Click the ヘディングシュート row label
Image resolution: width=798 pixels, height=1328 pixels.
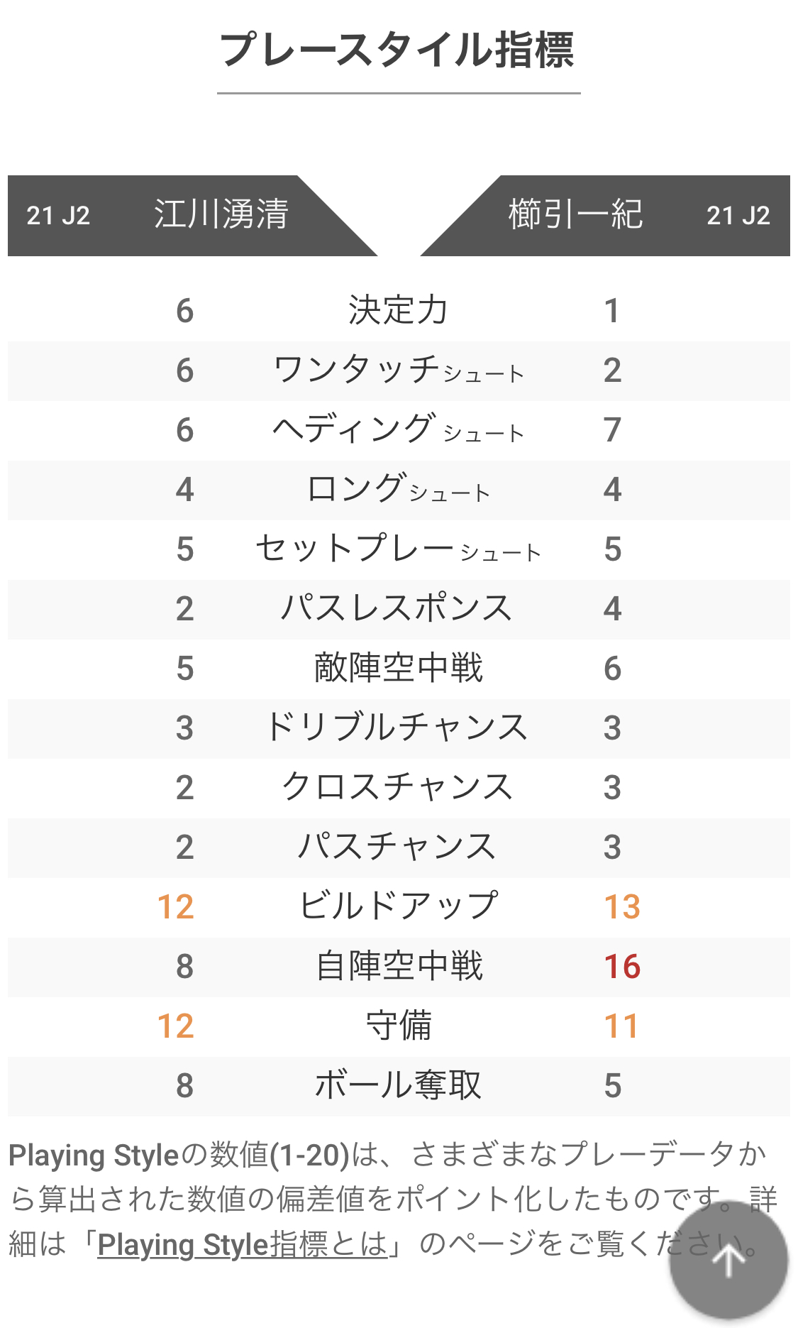coord(398,429)
